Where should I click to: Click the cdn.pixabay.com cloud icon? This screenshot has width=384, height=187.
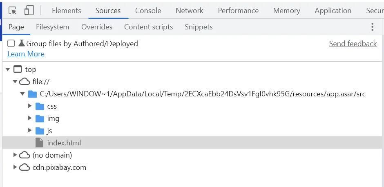[25, 167]
